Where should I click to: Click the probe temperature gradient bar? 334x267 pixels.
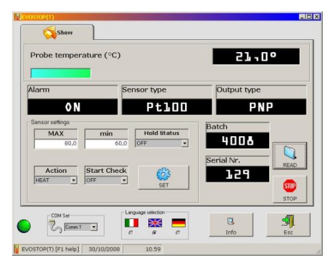(61, 73)
